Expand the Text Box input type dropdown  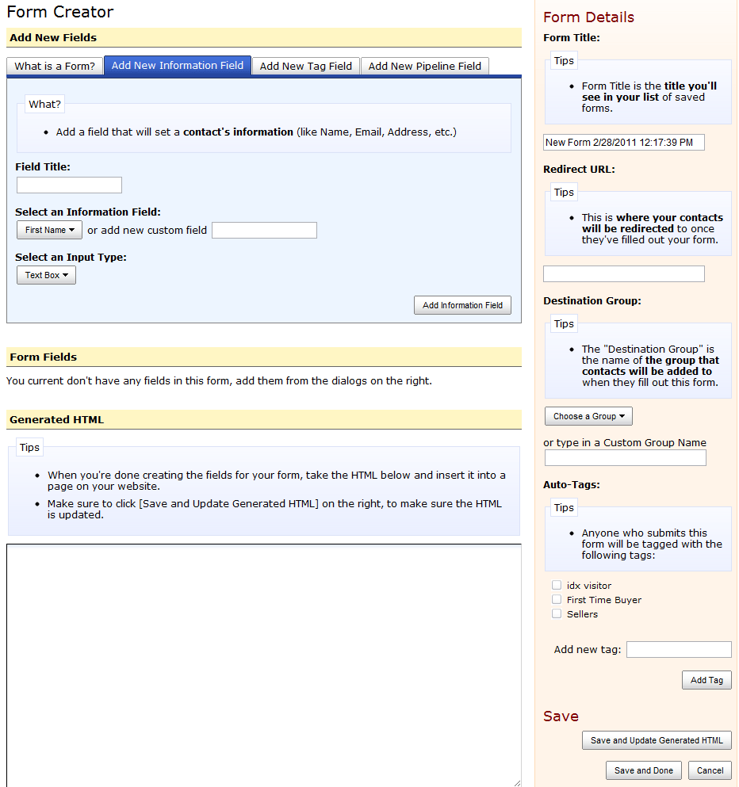click(x=45, y=275)
